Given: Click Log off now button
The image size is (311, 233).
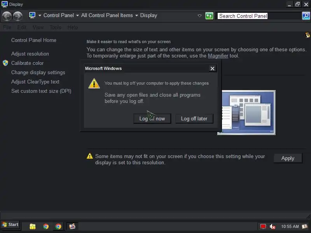Looking at the screenshot, I should point(152,119).
